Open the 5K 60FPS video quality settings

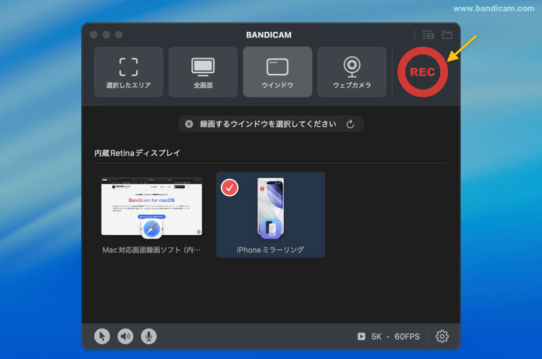pos(395,336)
